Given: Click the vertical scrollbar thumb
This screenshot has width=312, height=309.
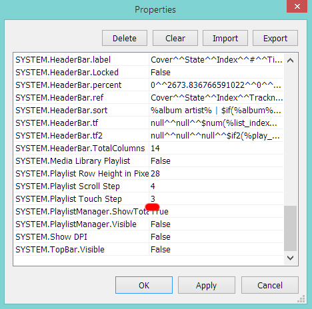Looking at the screenshot, I should tap(290, 228).
